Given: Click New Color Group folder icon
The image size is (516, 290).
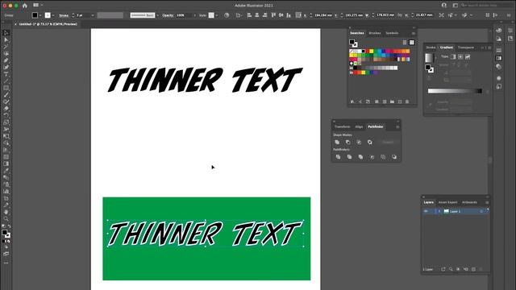Looking at the screenshot, I should 392,102.
